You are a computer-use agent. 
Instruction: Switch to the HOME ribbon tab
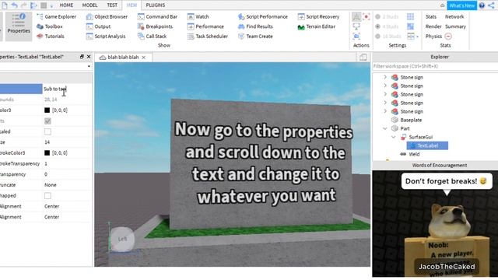pos(66,5)
